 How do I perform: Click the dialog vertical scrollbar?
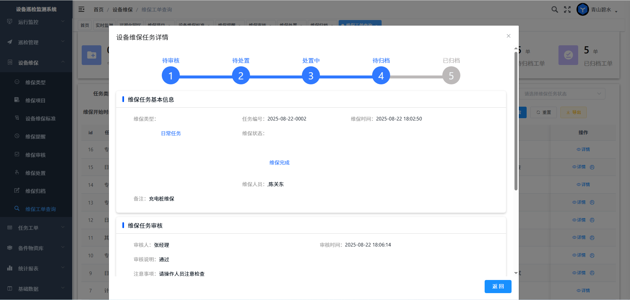click(x=516, y=121)
